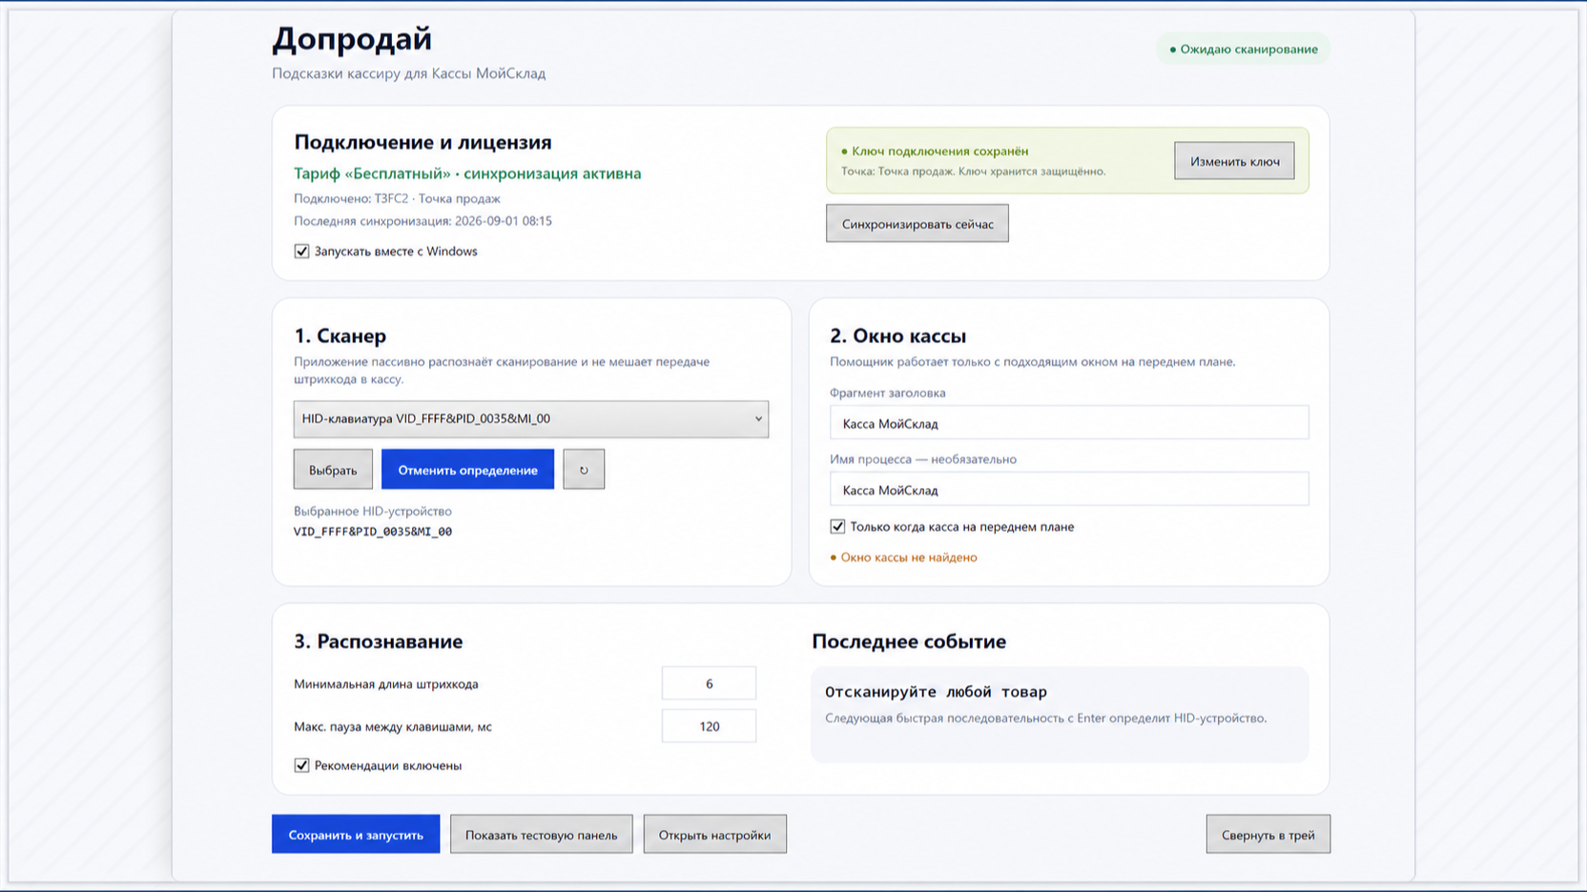This screenshot has width=1587, height=892.
Task: Open "Показать тестовую панель"
Action: click(x=541, y=835)
